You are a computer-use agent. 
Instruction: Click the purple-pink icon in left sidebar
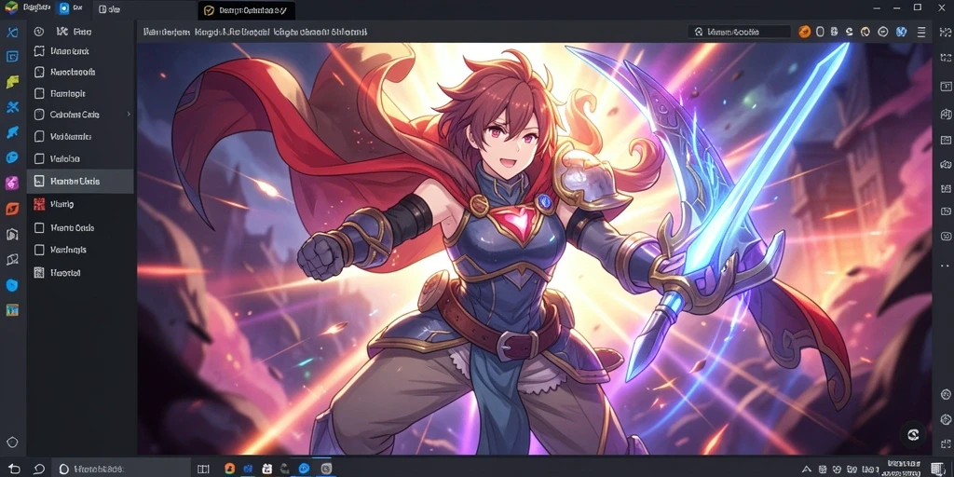point(11,183)
